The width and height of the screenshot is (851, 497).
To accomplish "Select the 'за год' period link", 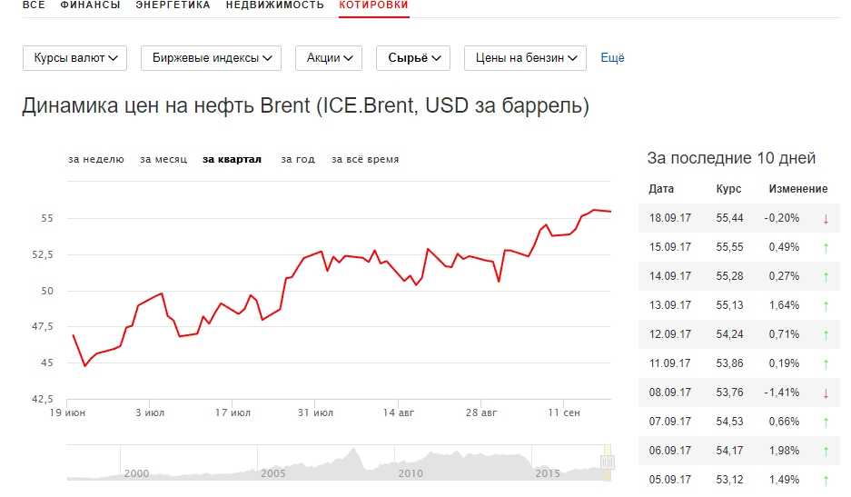I will pos(298,159).
